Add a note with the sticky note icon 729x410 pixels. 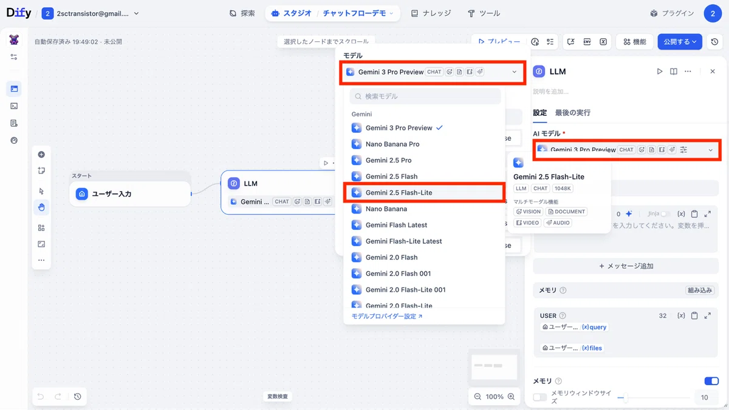41,170
